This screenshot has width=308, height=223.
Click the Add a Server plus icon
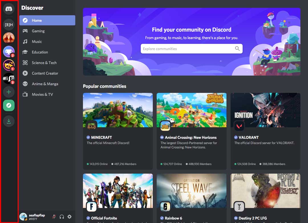[x=9, y=92]
